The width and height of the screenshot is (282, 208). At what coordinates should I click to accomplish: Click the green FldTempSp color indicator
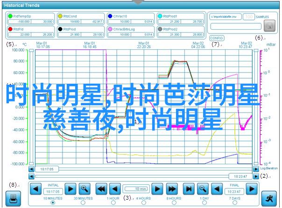[x=10, y=16]
